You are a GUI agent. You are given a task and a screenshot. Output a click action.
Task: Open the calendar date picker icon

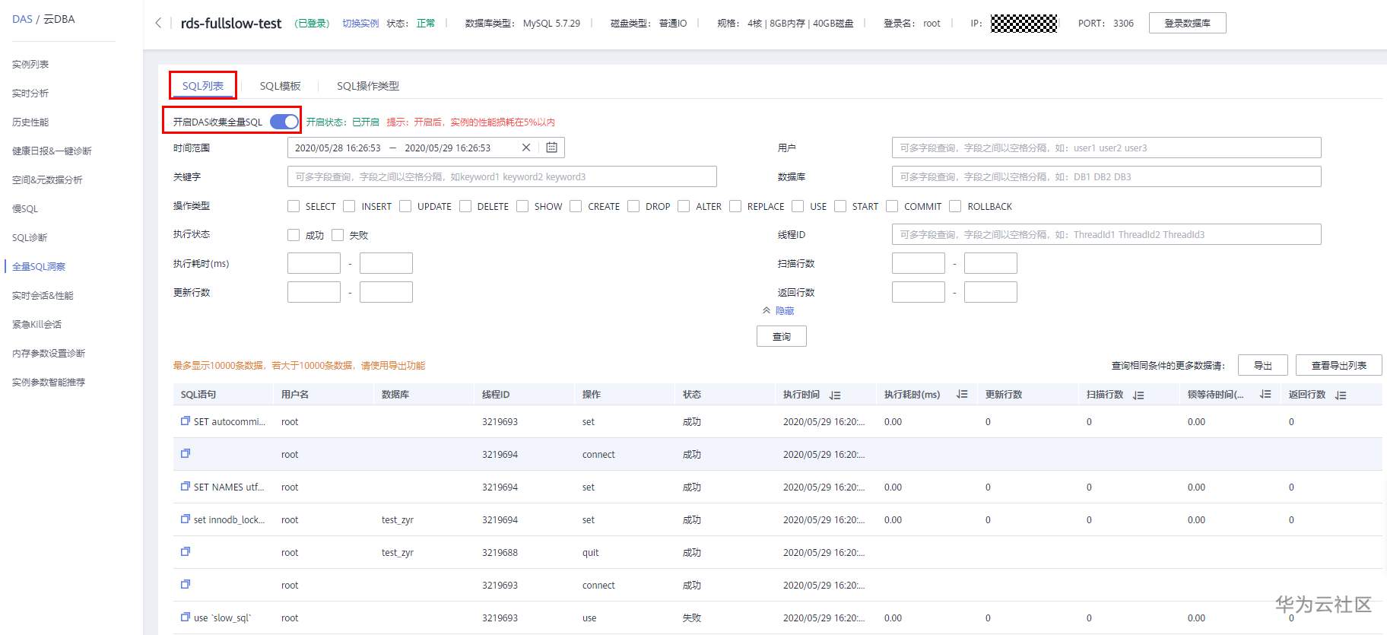tap(552, 148)
